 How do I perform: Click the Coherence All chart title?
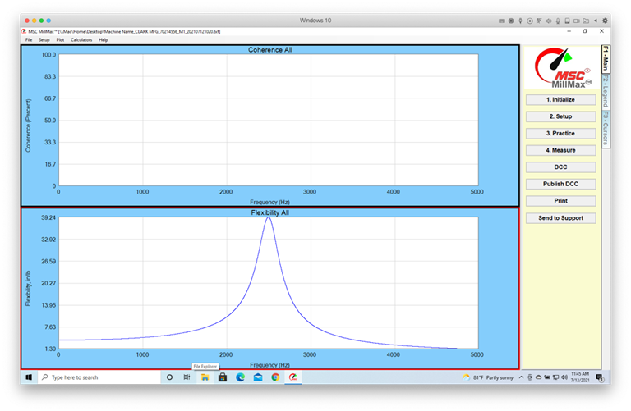point(270,50)
